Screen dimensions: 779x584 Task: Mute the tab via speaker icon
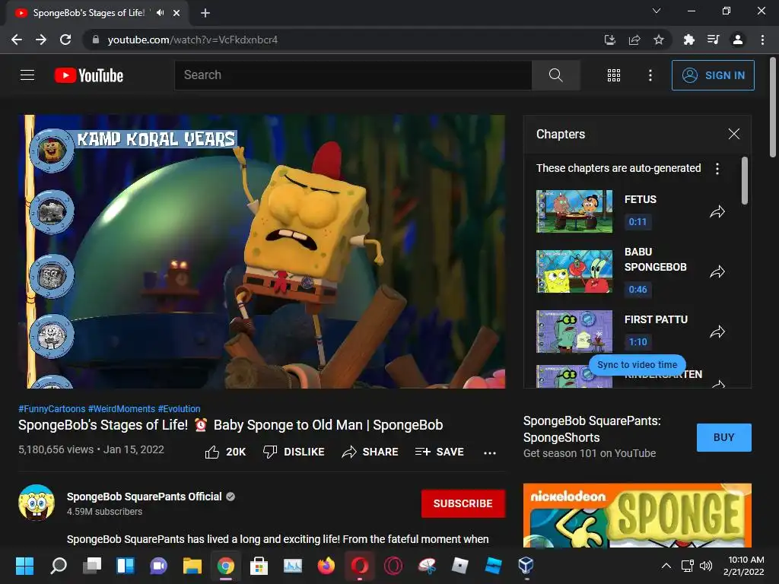pyautogui.click(x=160, y=13)
